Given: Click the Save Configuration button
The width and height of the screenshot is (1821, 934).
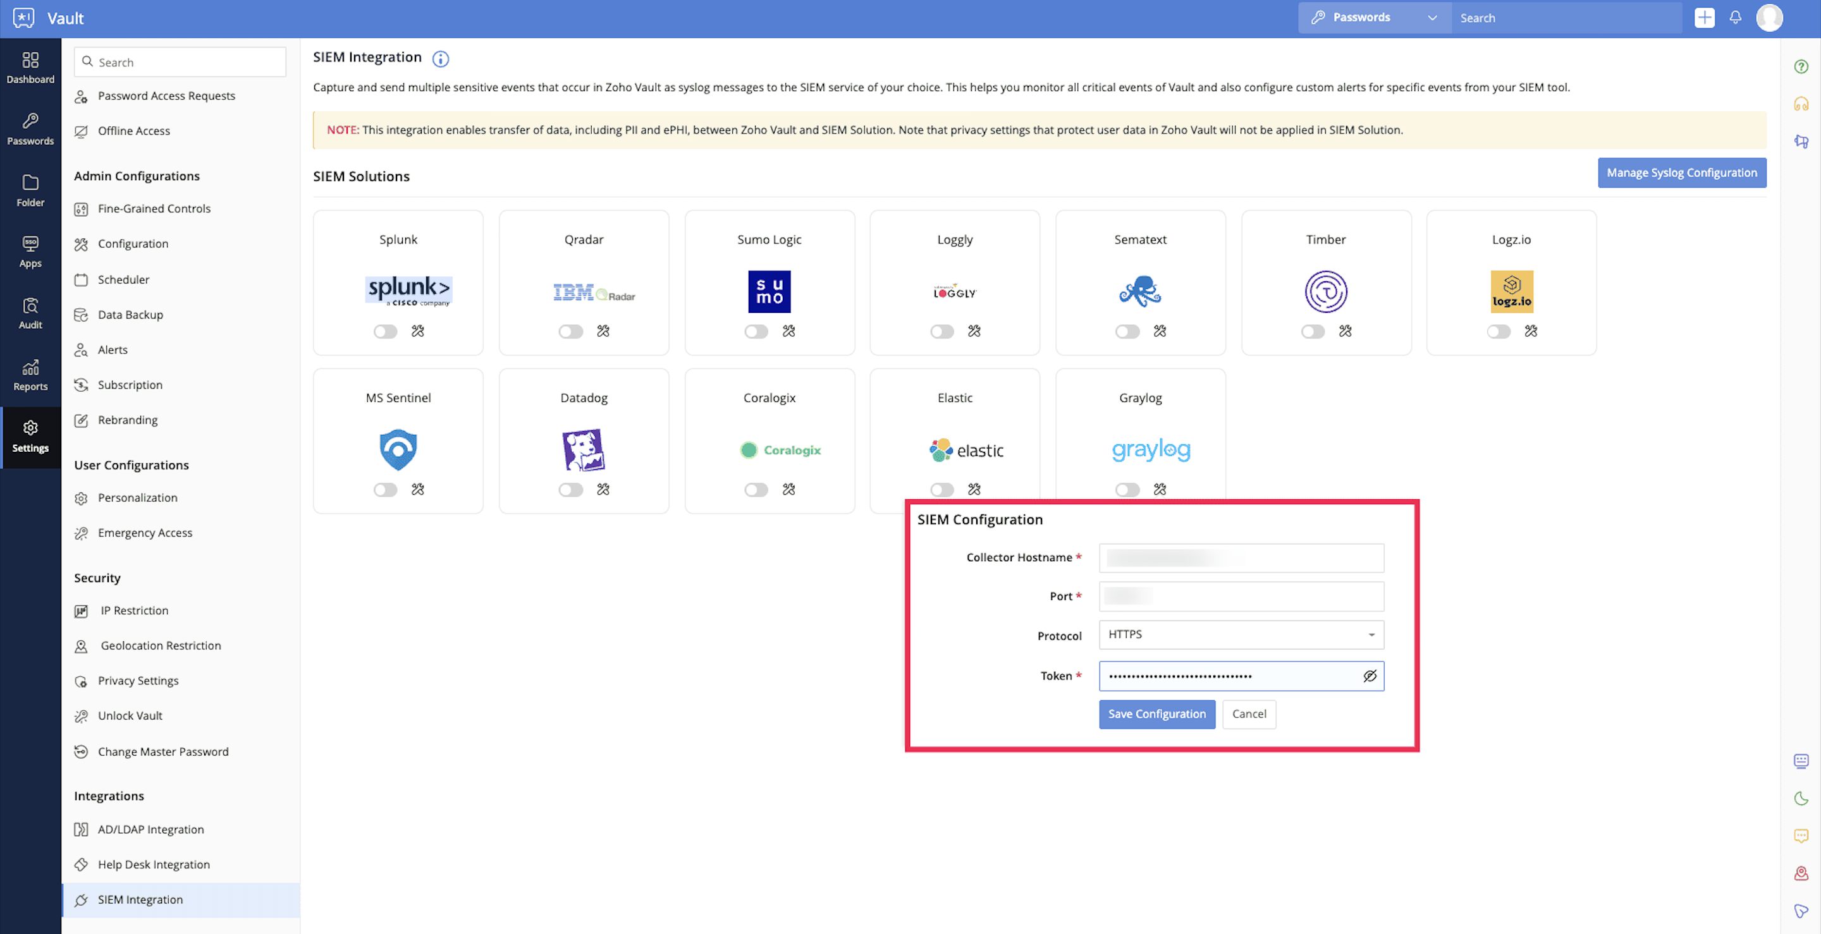Looking at the screenshot, I should pos(1156,713).
